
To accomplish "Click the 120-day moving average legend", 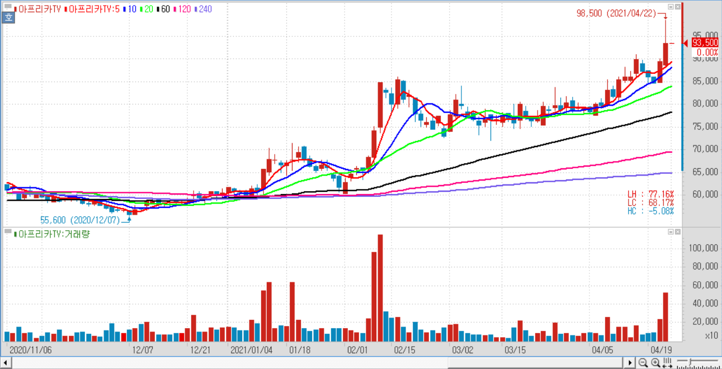I will (182, 9).
